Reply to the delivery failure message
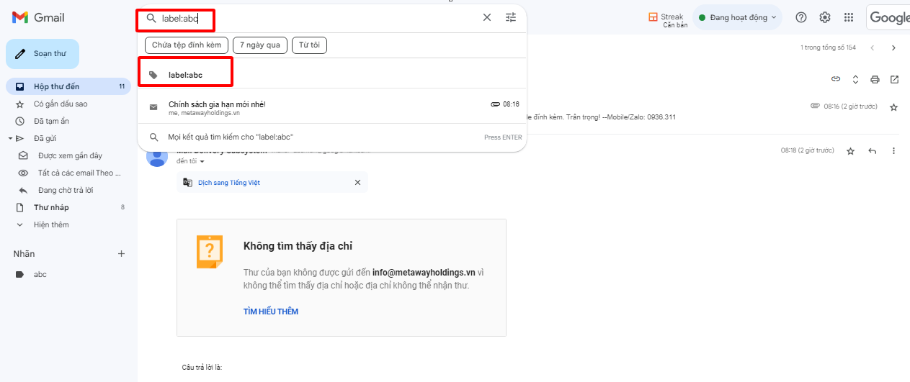The image size is (910, 382). (x=873, y=151)
